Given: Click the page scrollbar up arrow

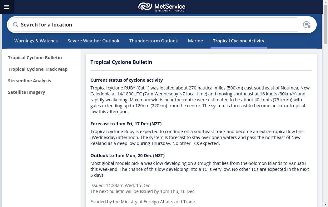Looking at the screenshot, I should click(326, 2).
